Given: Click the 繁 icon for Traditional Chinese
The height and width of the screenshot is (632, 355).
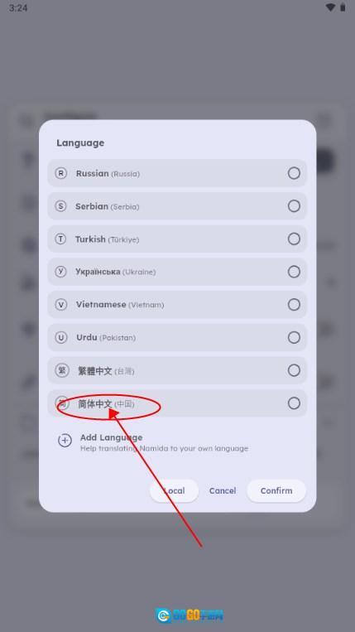Looking at the screenshot, I should pyautogui.click(x=61, y=370).
